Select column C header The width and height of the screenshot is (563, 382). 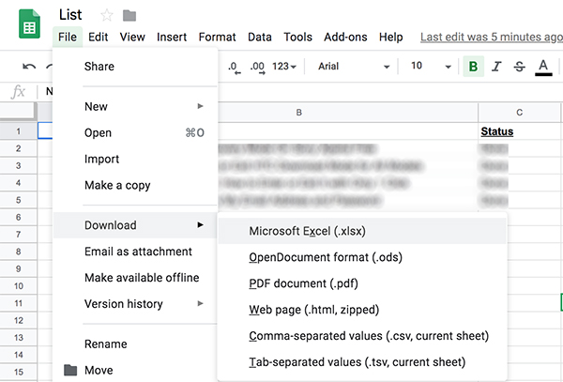coord(519,113)
